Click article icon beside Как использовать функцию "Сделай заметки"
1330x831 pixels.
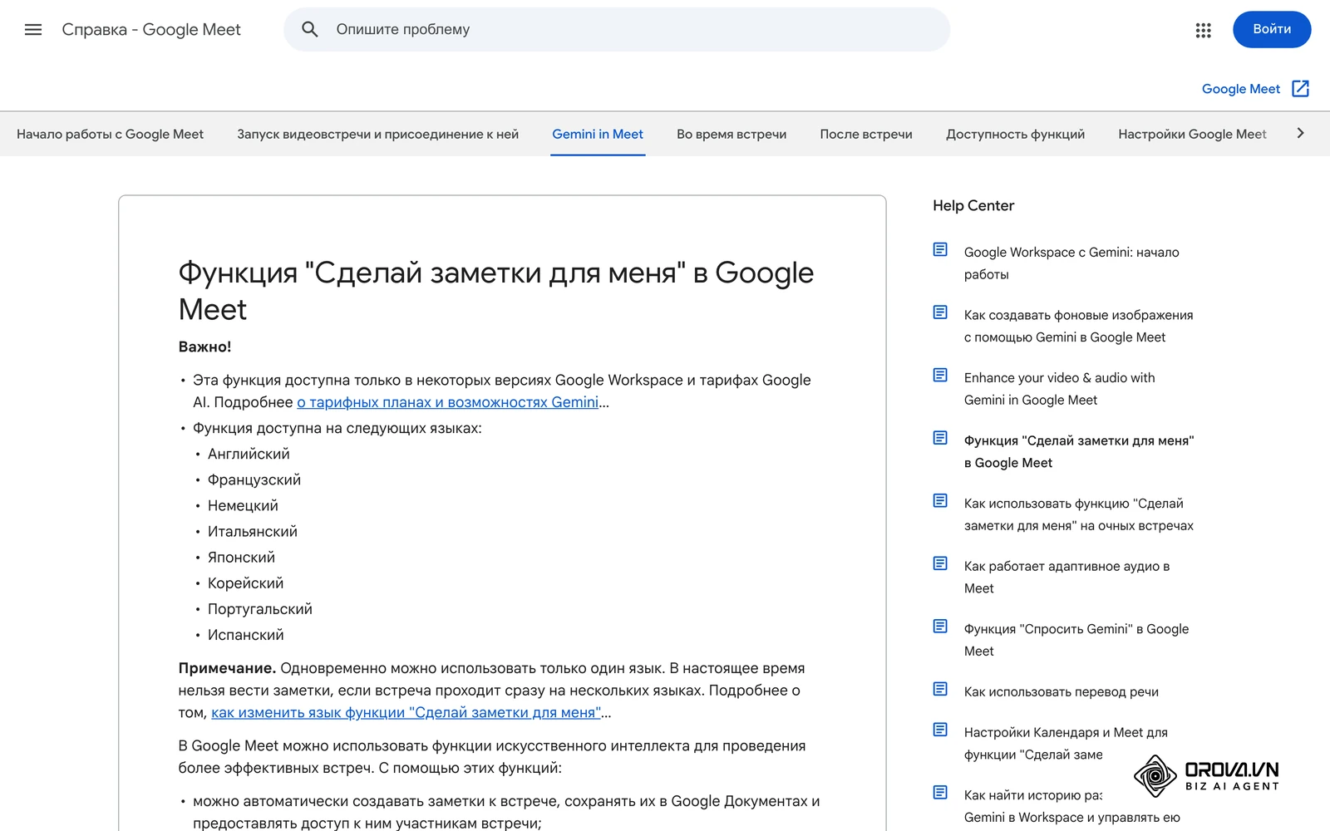[940, 501]
